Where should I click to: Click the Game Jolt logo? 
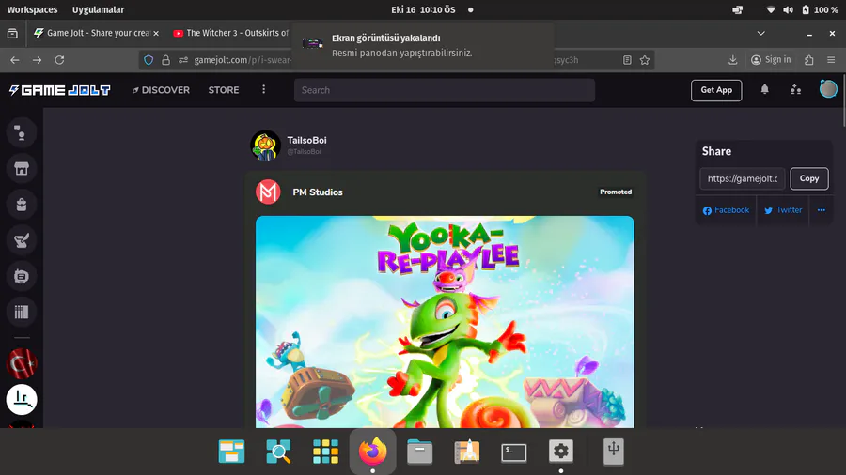(60, 90)
